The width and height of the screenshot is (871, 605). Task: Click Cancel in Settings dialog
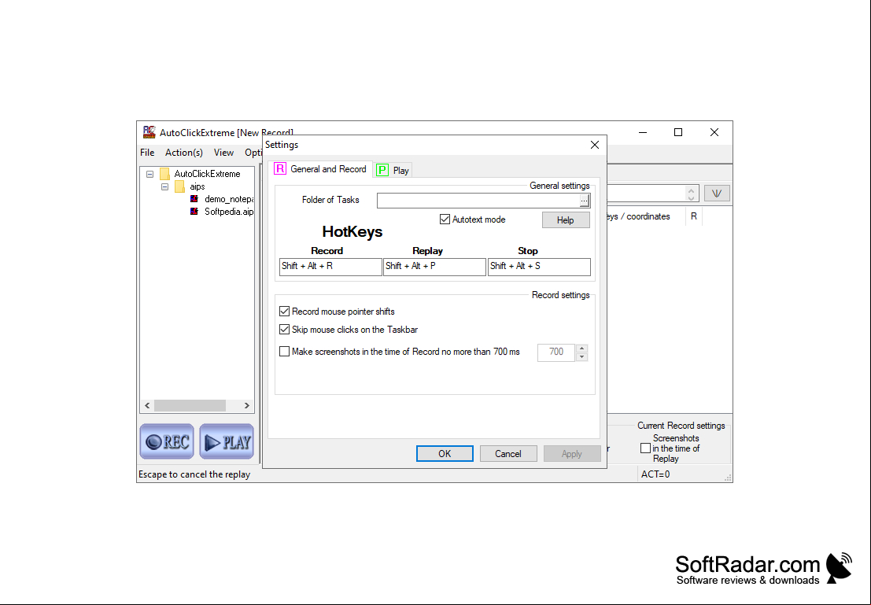pos(508,454)
